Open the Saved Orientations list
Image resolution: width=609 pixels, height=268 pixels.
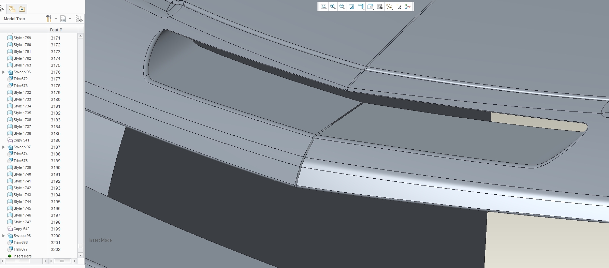tap(370, 6)
